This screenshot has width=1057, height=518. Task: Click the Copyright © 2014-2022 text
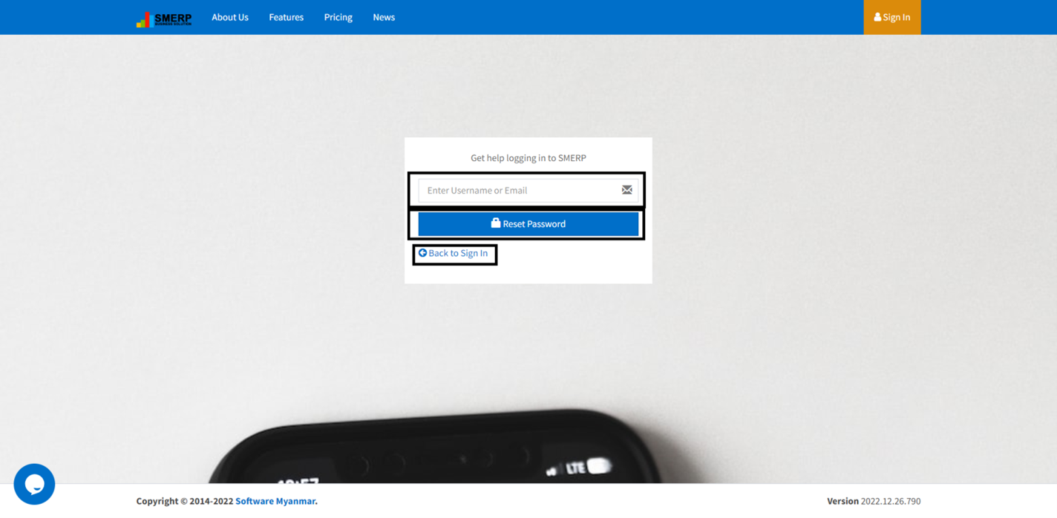pyautogui.click(x=184, y=501)
